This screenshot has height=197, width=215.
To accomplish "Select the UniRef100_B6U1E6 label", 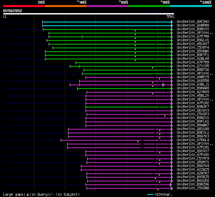I will click(193, 181).
